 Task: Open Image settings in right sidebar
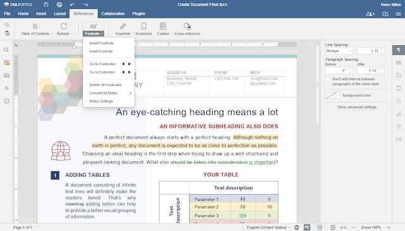399,75
